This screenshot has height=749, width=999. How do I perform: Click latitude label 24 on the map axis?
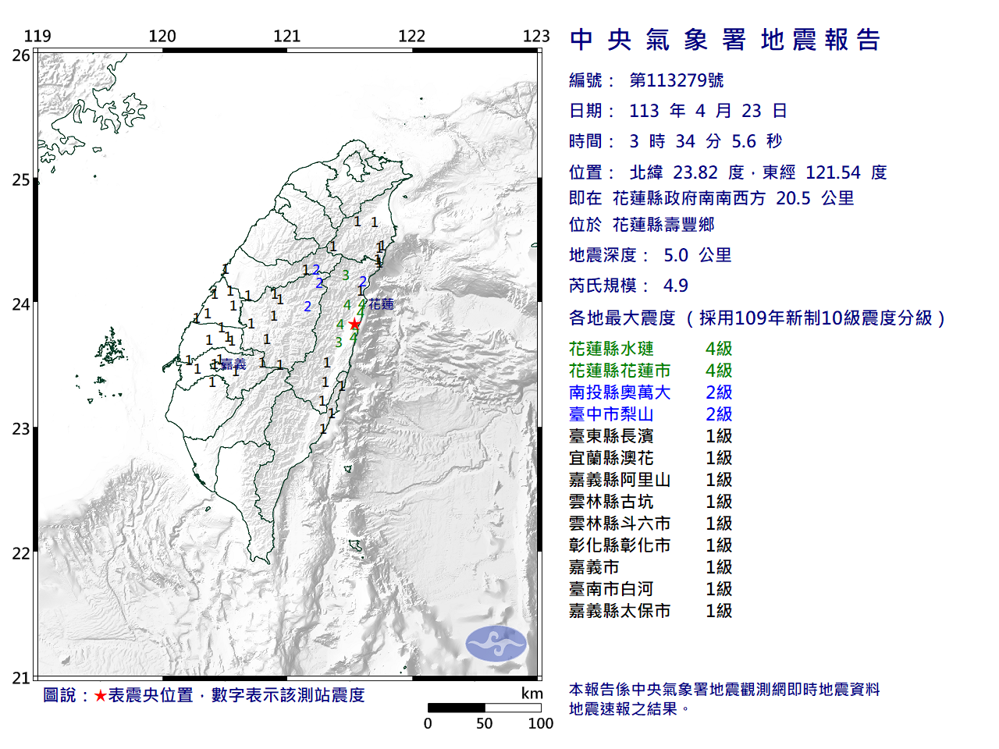click(x=21, y=304)
